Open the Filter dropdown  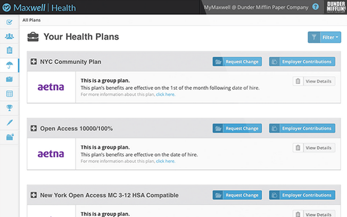click(324, 37)
